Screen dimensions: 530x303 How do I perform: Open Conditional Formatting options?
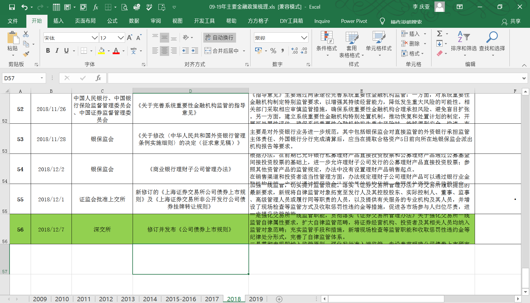coord(327,43)
